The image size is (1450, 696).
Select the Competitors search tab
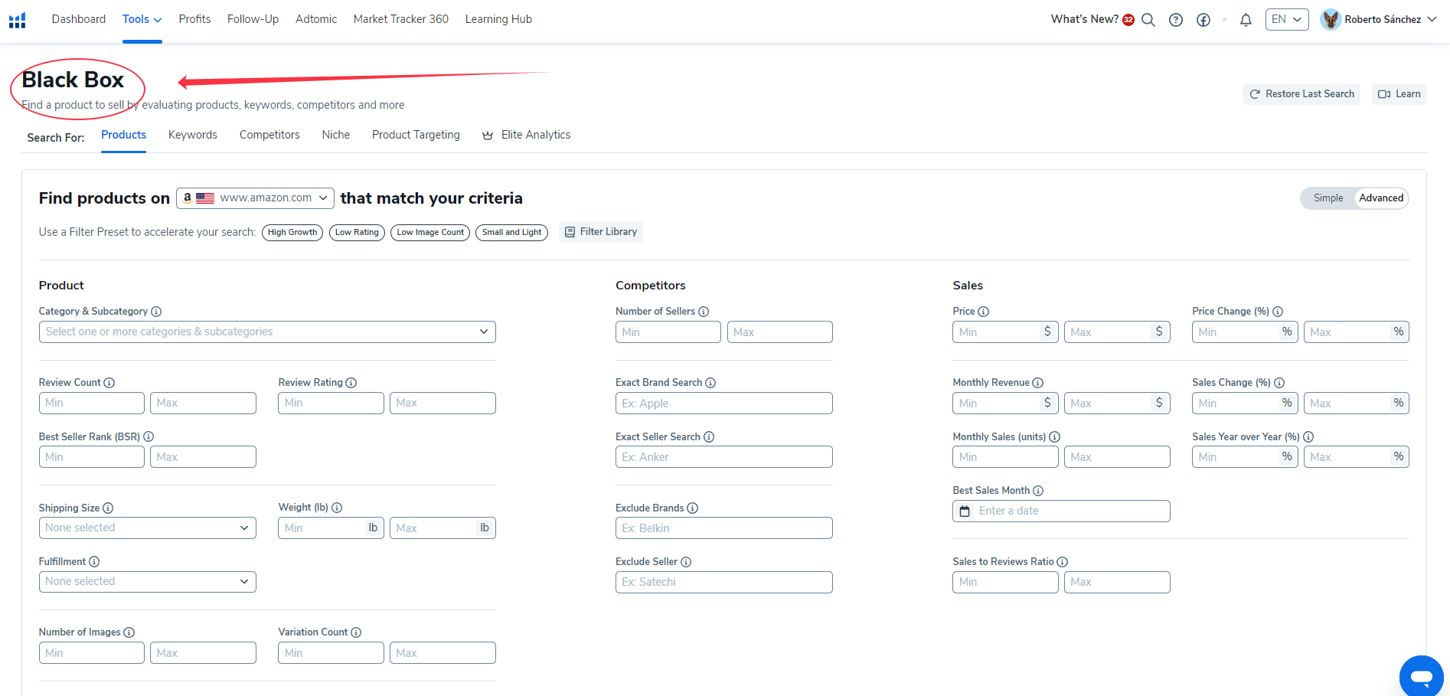(269, 135)
